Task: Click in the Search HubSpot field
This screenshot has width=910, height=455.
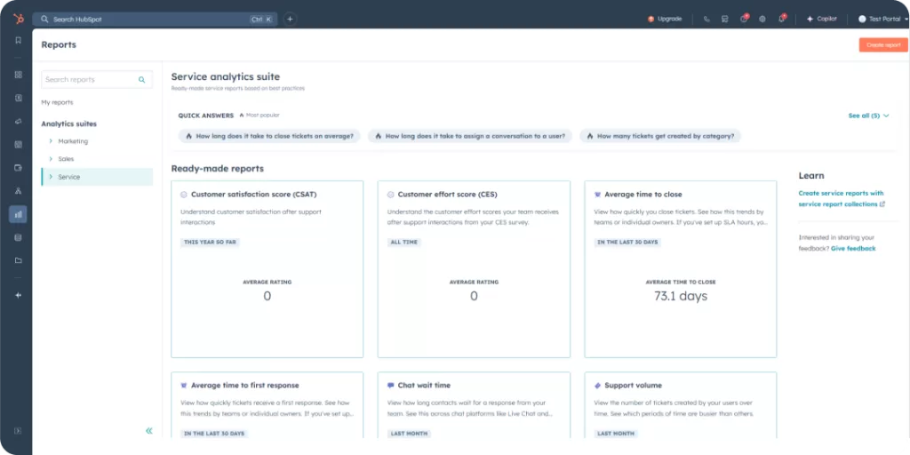Action: pos(155,20)
